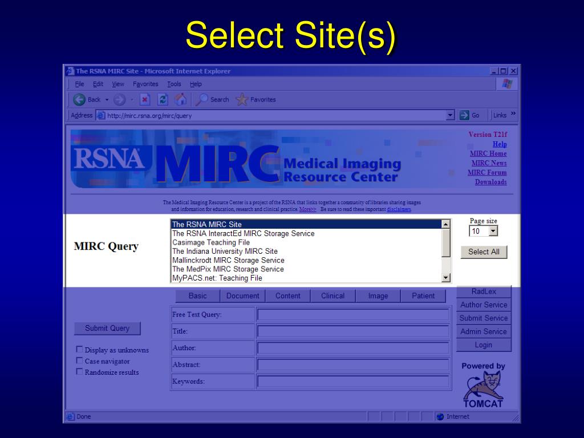
Task: Click the Refresh page icon
Action: click(163, 99)
